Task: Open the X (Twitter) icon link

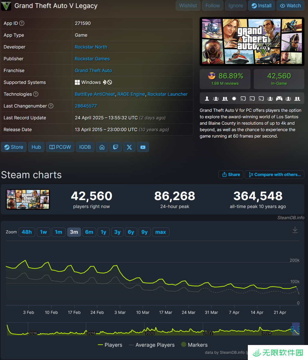Action: [129, 147]
